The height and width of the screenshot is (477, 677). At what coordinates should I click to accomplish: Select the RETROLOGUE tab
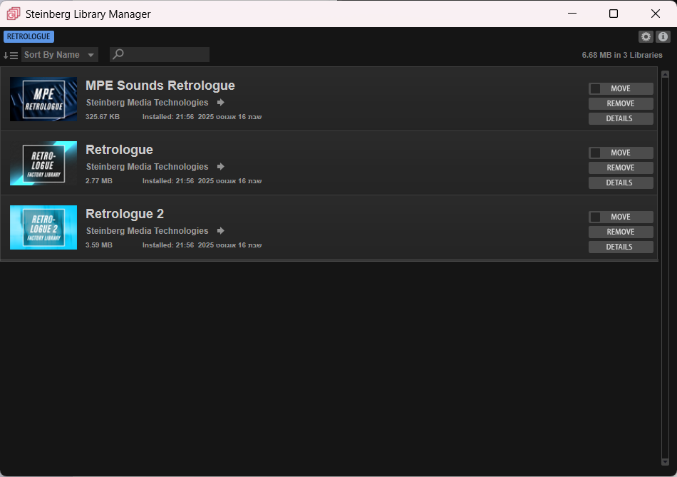(29, 37)
